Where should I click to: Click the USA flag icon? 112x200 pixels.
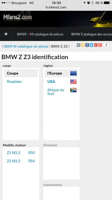click(74, 82)
